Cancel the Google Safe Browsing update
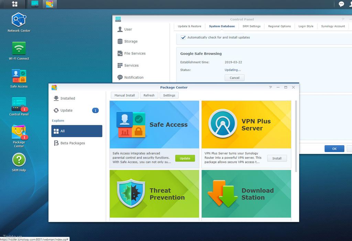The height and width of the screenshot is (241, 352). (234, 78)
